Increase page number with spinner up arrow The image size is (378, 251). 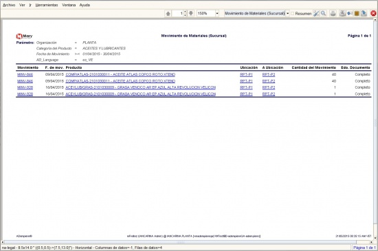[185, 12]
